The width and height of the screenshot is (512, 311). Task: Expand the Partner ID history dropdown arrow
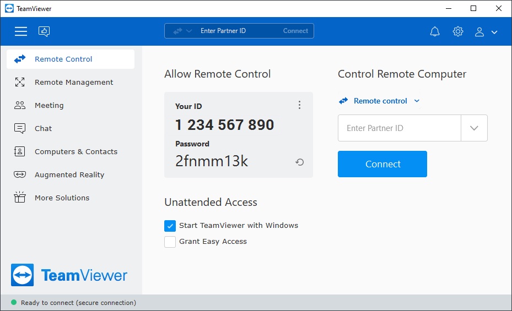click(474, 128)
